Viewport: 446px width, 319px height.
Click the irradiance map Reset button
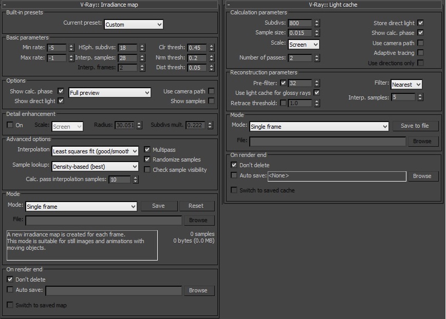point(196,206)
